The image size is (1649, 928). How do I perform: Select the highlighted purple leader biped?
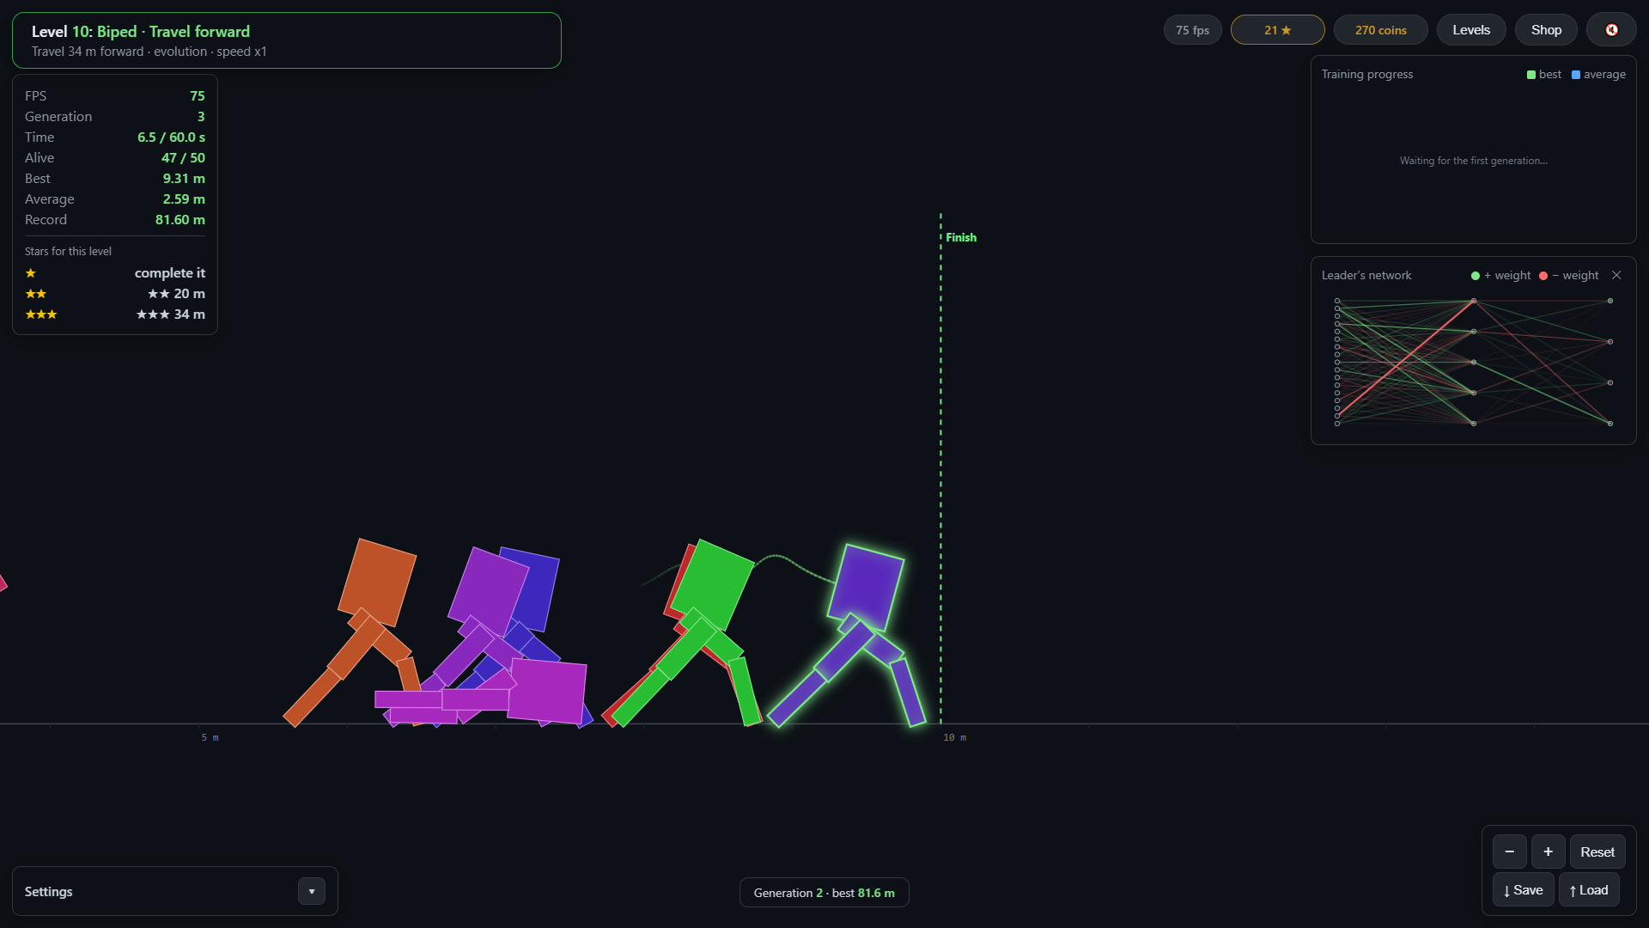pos(866,587)
